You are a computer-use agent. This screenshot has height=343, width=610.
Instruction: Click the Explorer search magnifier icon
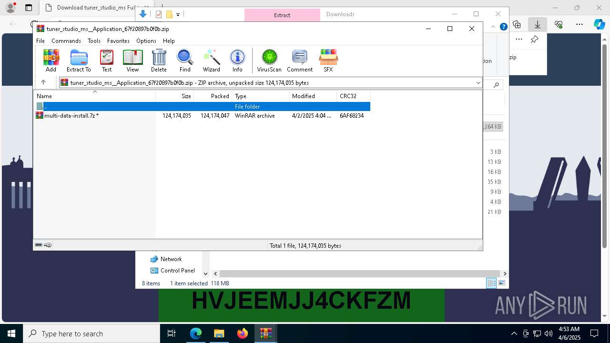coord(496,85)
